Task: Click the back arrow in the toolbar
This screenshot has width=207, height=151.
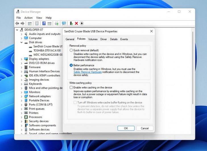Action: coord(17,23)
